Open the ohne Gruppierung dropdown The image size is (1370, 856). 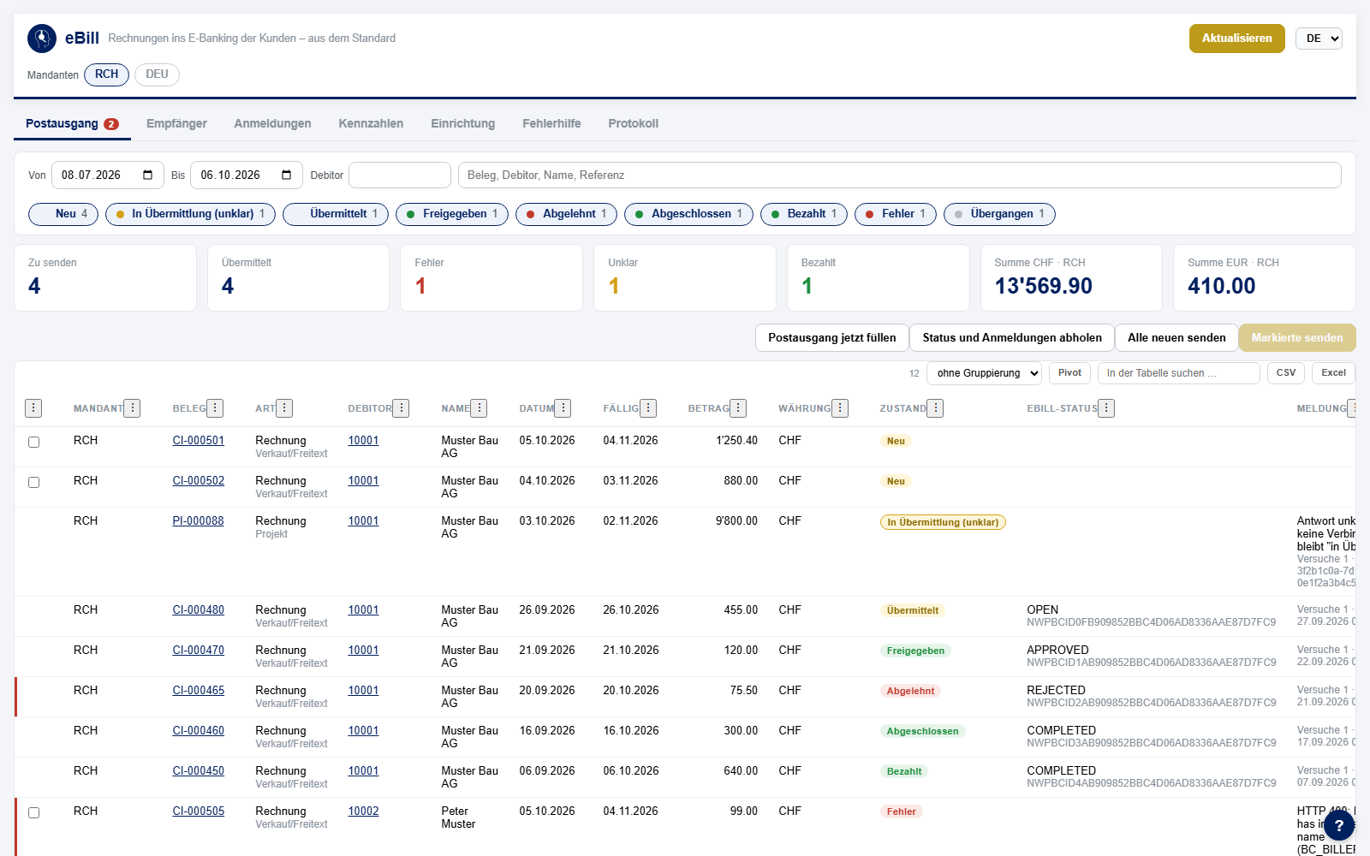click(984, 373)
